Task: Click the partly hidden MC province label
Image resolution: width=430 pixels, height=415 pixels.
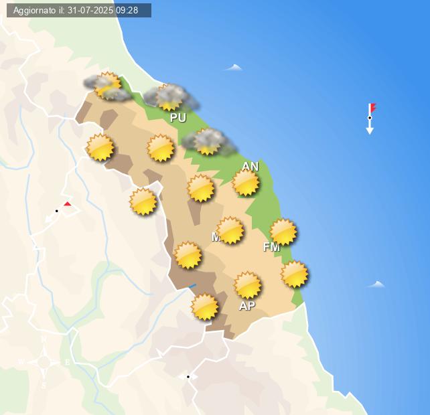Action: 216,237
